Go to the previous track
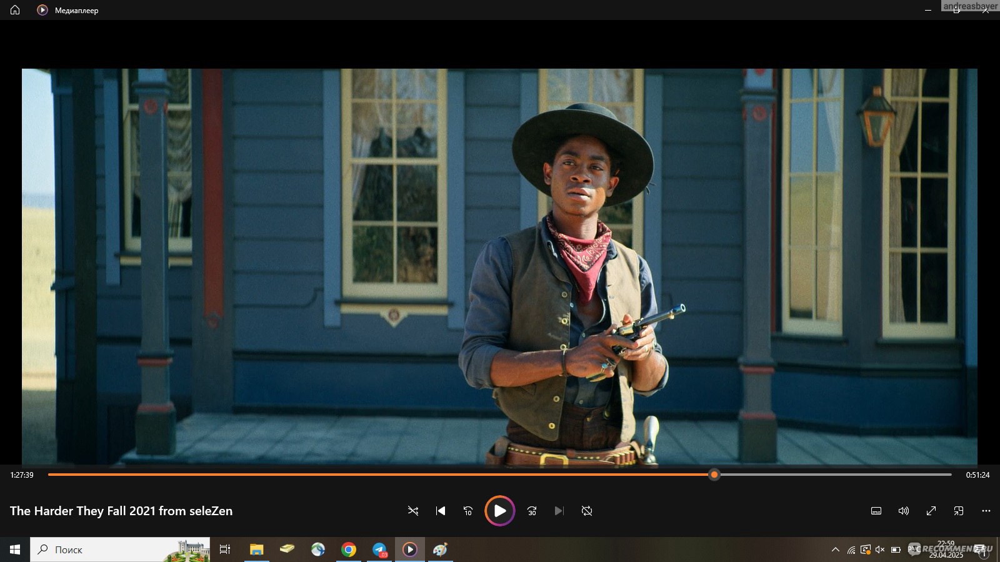Viewport: 1000px width, 562px height. [x=441, y=511]
